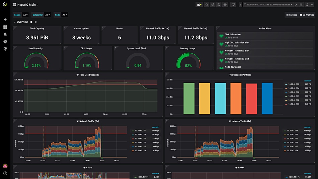Screen dimensions: 318x179
Task: Open Total Capacity panel title
Action: pyautogui.click(x=37, y=28)
